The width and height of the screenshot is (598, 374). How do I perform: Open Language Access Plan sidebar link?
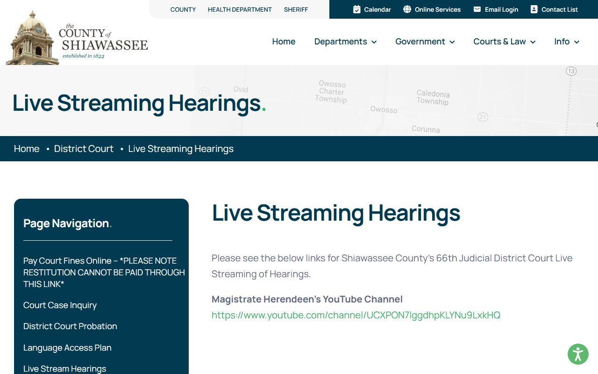67,348
